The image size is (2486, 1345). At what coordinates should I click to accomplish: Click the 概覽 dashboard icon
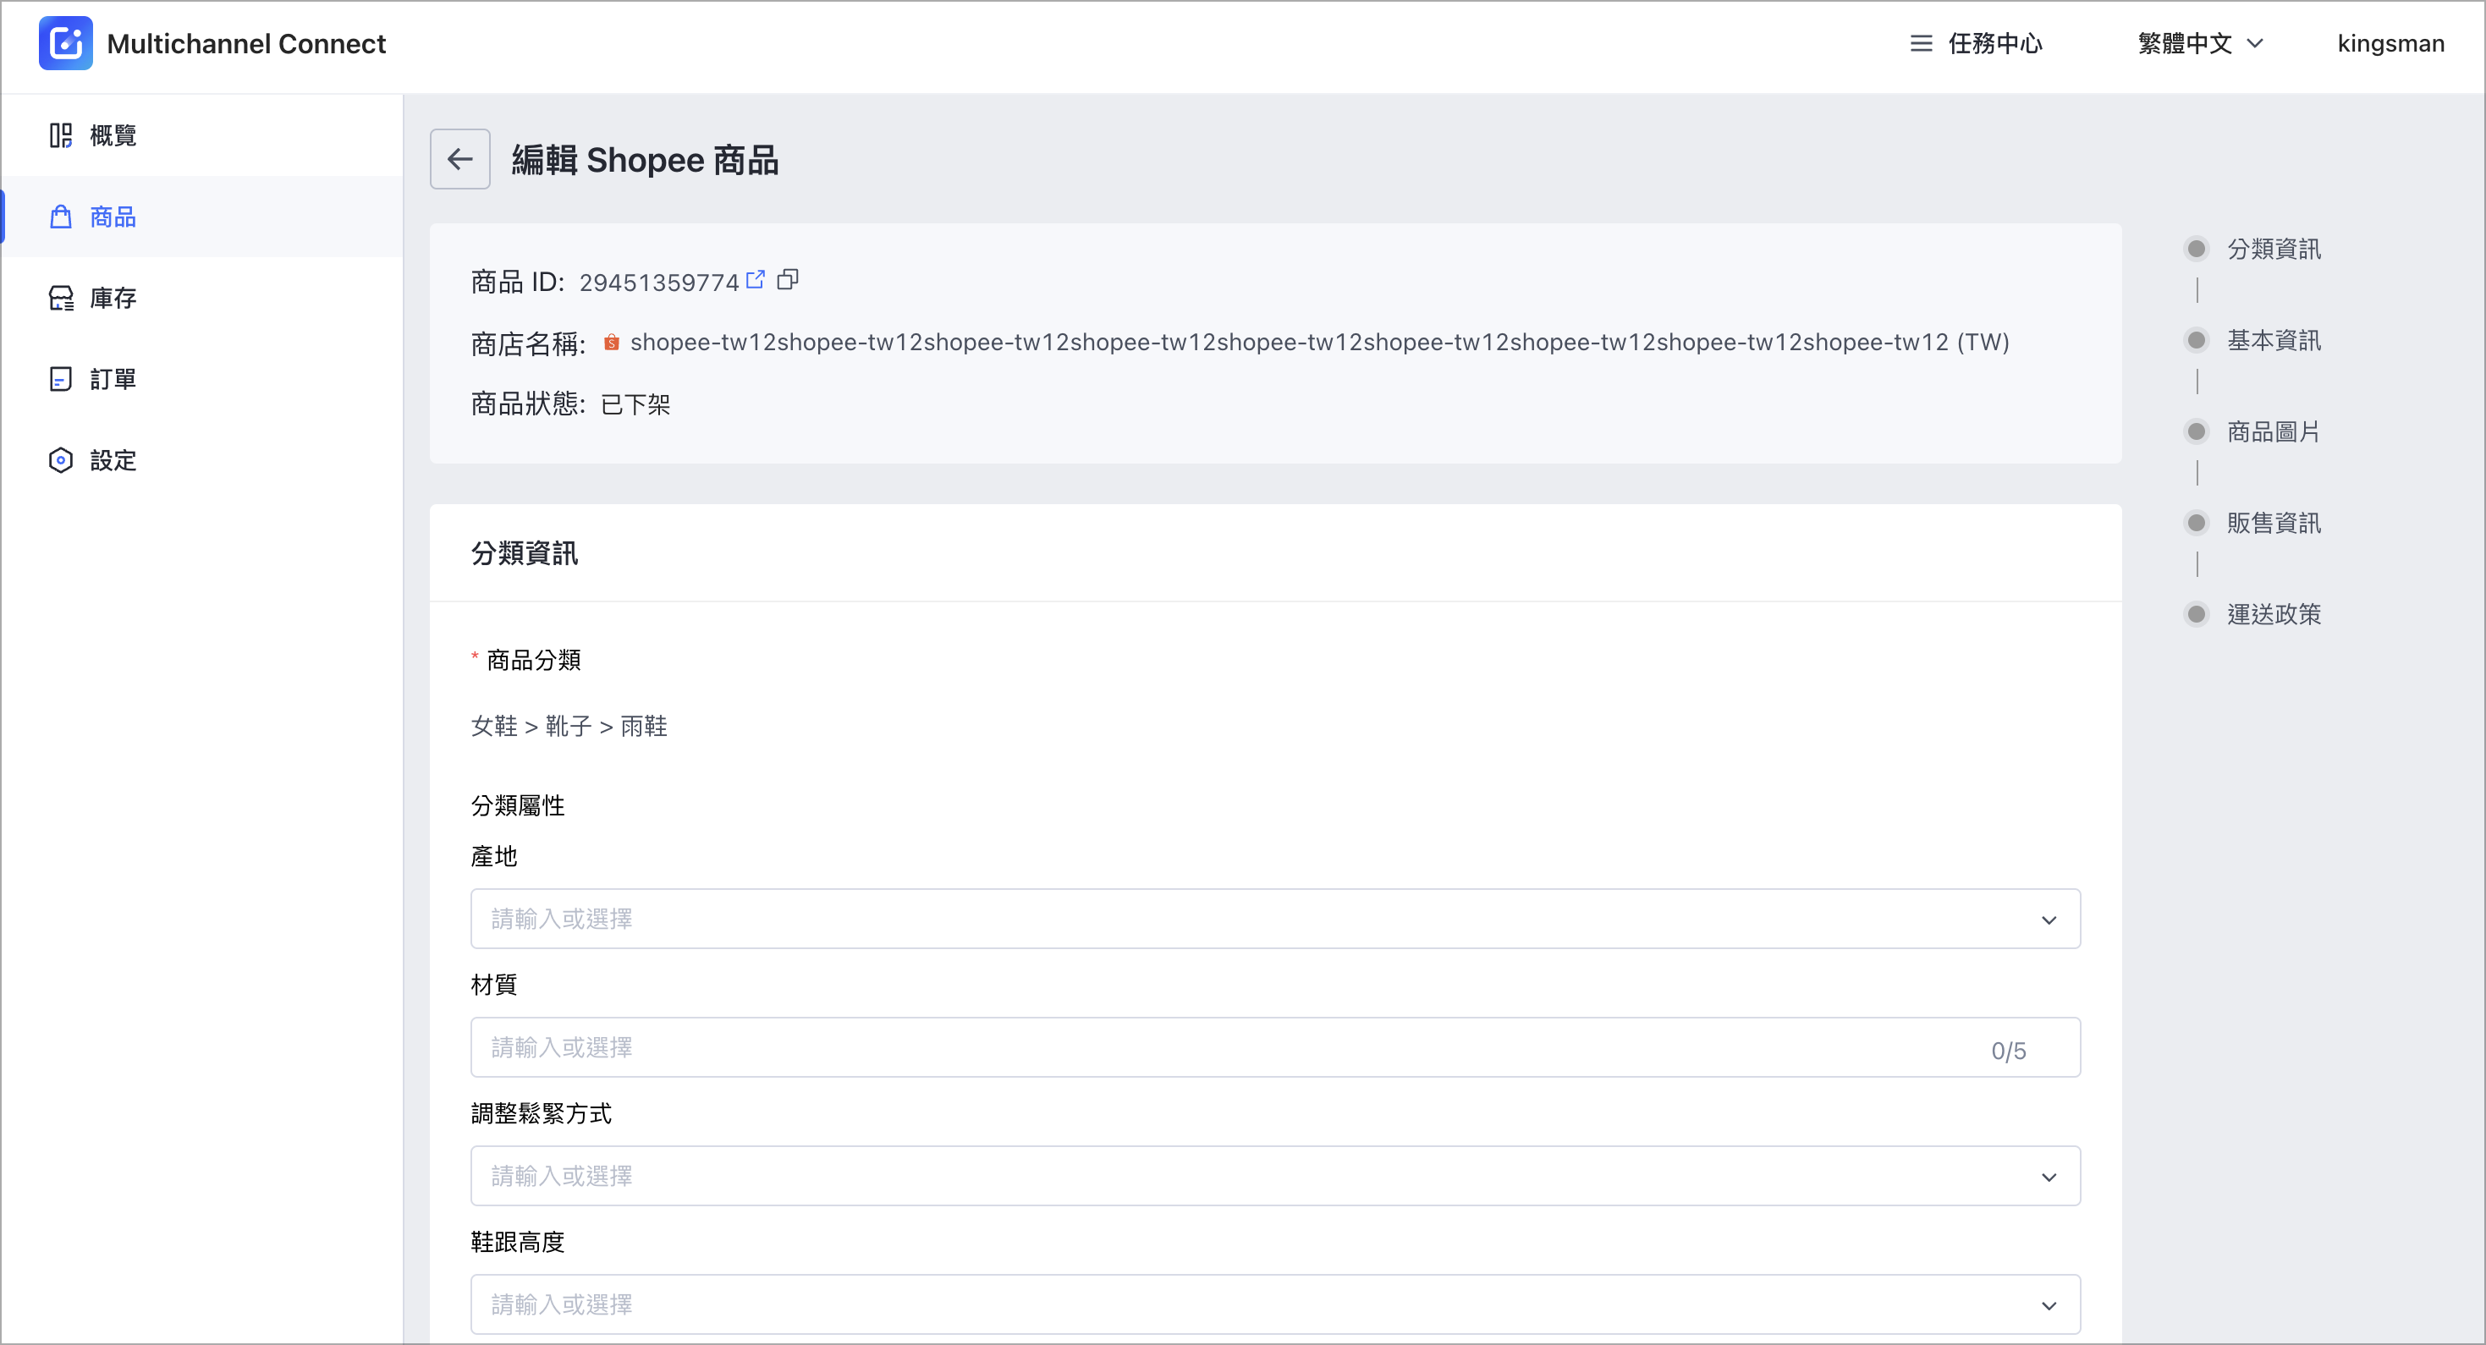[x=61, y=135]
